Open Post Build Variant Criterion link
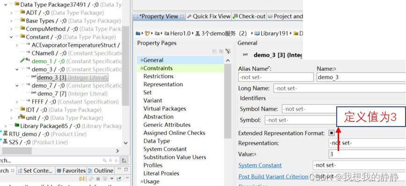This screenshot has width=406, height=186. coord(273,177)
